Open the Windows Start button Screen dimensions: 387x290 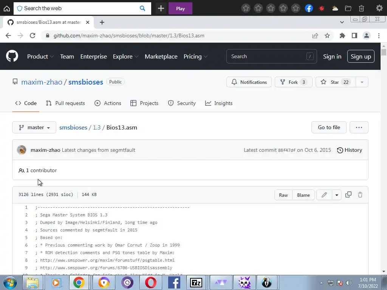click(x=10, y=282)
